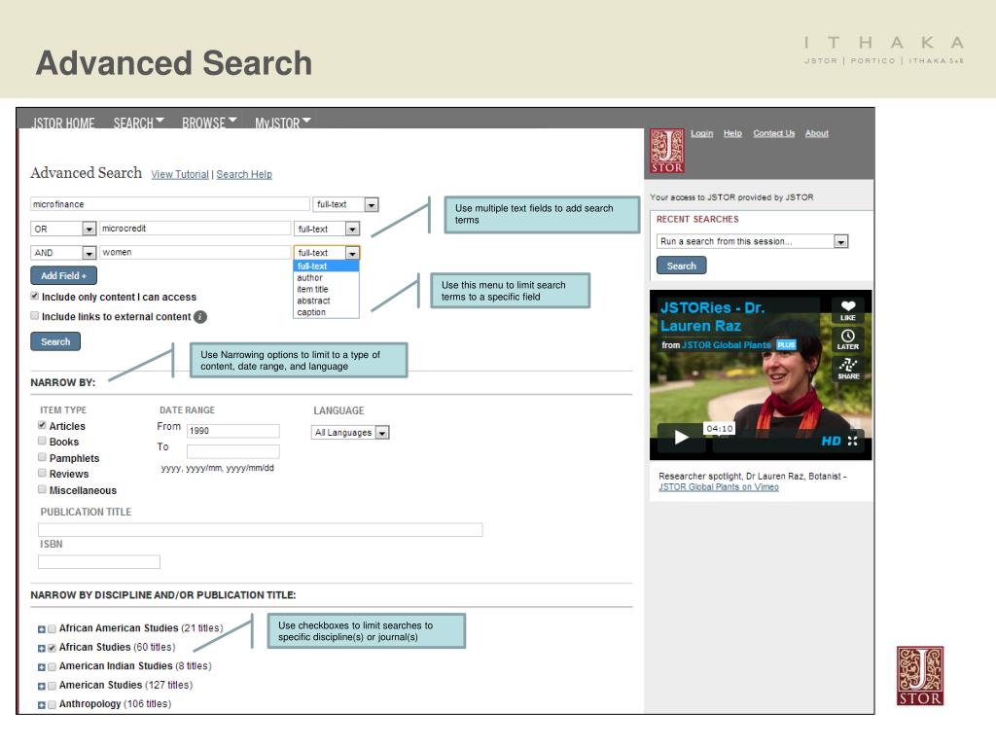
Task: Click the PLUS badge on the video
Action: (x=786, y=345)
